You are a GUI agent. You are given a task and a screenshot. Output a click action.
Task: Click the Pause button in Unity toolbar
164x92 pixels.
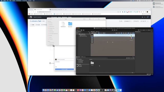[x=115, y=30]
